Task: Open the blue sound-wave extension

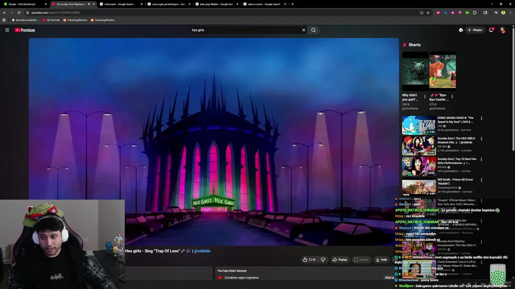Action: (x=445, y=12)
